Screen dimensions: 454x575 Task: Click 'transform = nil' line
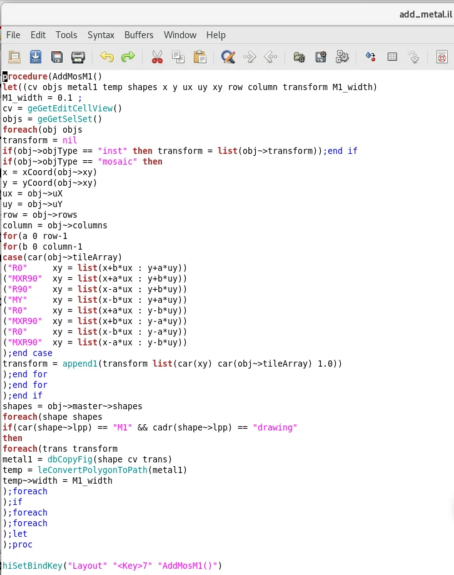pos(40,140)
